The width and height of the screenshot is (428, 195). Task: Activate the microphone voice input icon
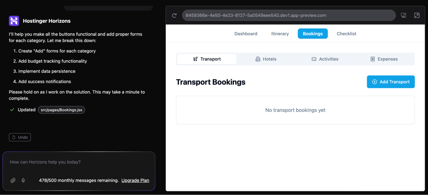point(23,180)
